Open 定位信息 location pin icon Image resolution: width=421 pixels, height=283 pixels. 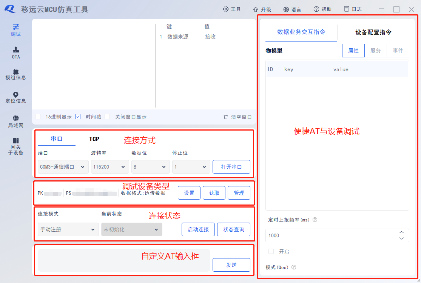[x=15, y=95]
